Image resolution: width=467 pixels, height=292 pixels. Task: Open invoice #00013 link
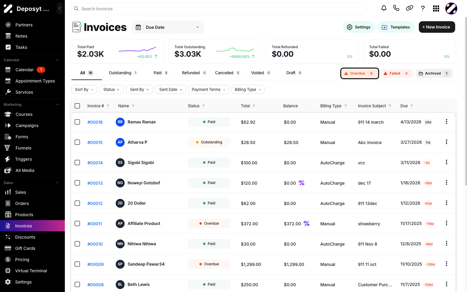(95, 183)
